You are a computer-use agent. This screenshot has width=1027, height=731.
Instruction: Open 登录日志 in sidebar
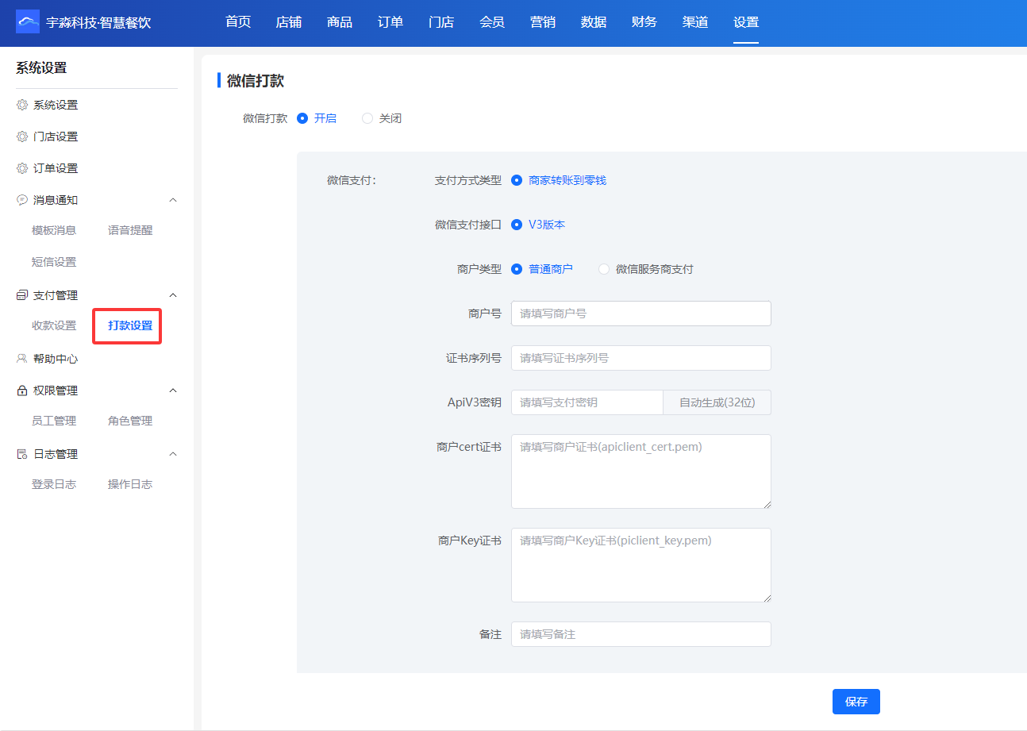54,484
